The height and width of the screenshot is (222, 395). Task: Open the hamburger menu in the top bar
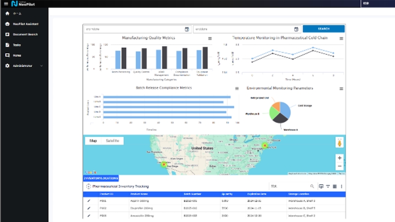pyautogui.click(x=5, y=3)
